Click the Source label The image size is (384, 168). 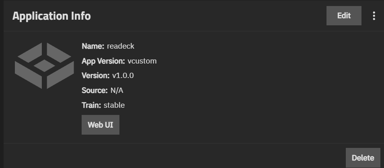pos(94,90)
